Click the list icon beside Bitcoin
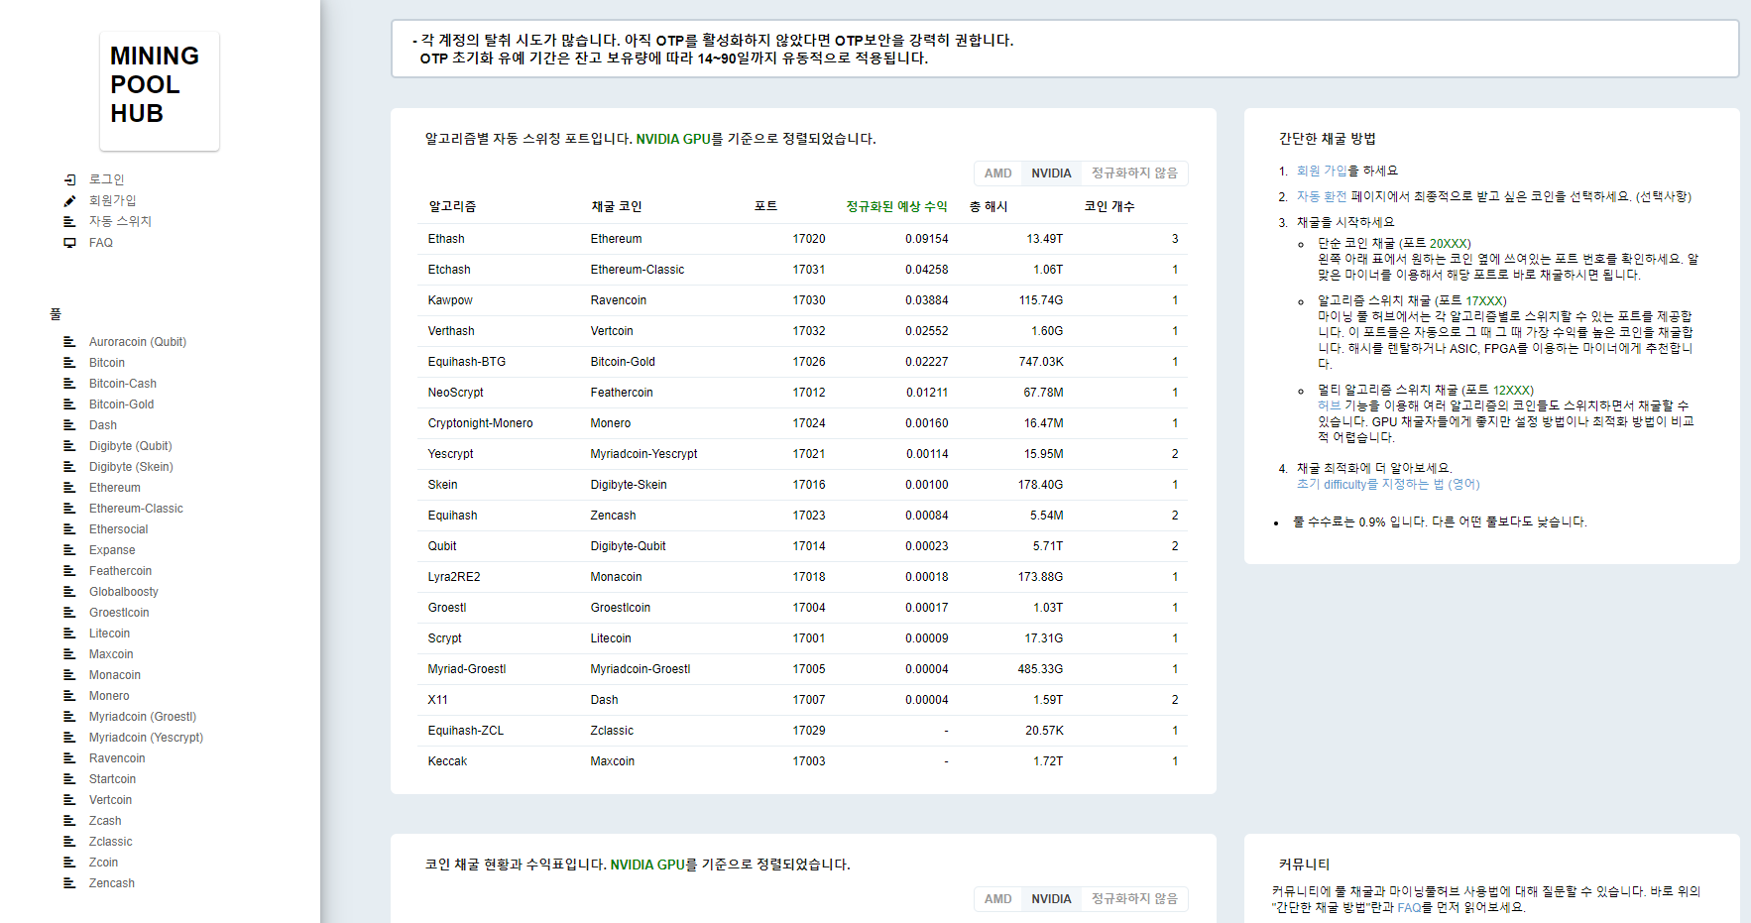Screen dimensions: 1751x923 69,363
